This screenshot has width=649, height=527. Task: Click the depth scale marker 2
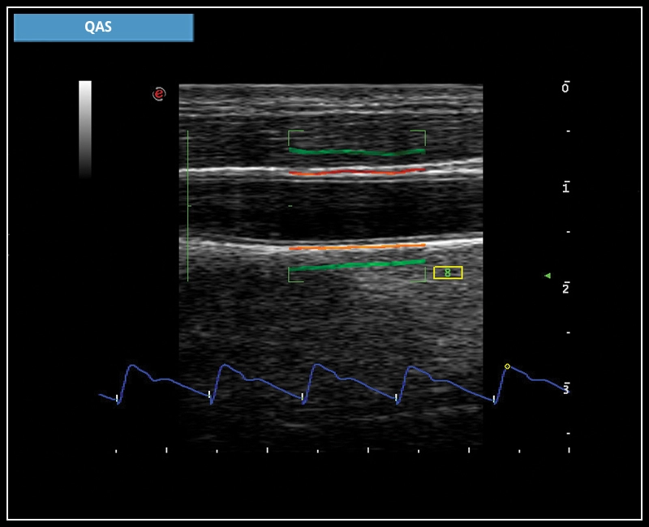point(565,289)
